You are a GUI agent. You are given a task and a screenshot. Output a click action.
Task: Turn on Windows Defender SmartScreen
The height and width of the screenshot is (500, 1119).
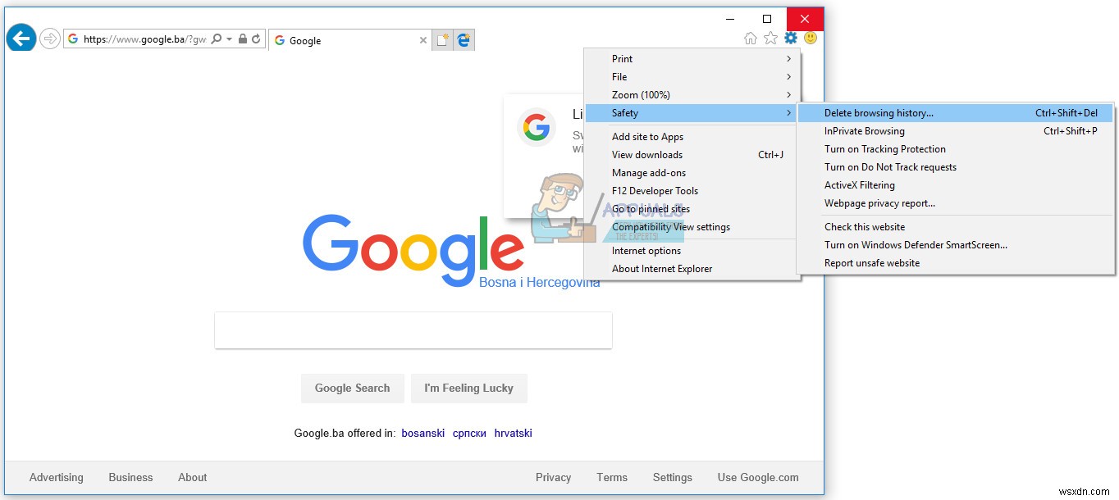coord(916,244)
